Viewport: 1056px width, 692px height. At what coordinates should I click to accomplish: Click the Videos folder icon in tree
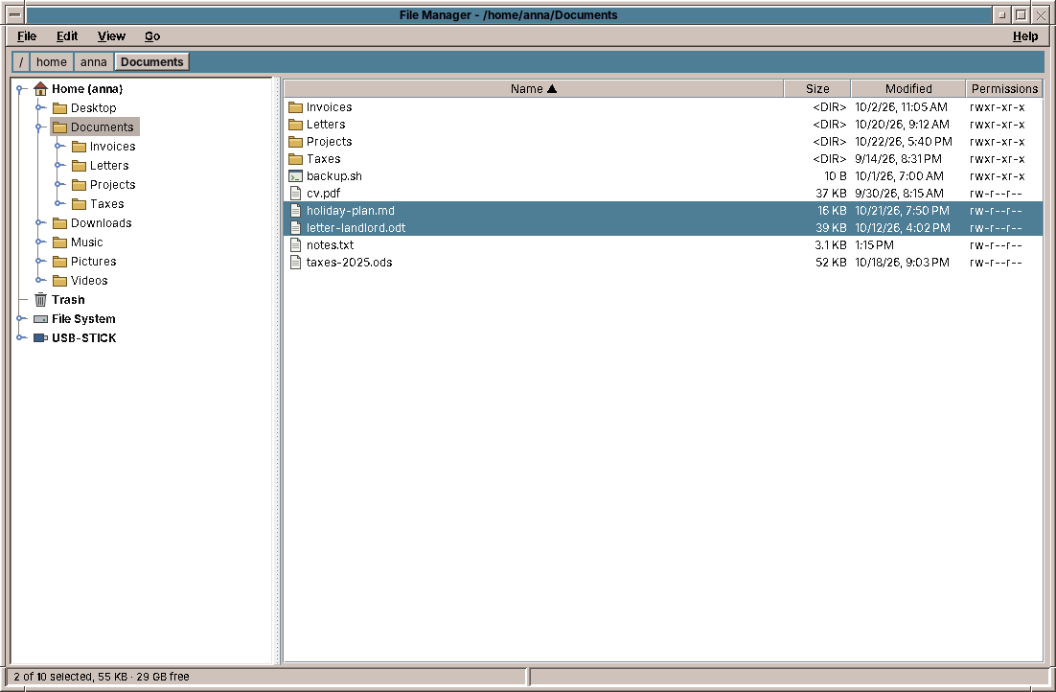60,281
